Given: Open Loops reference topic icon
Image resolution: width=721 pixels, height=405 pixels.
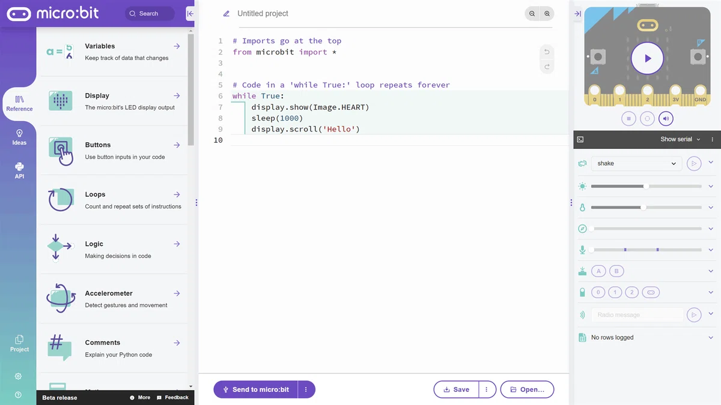Looking at the screenshot, I should tap(60, 200).
